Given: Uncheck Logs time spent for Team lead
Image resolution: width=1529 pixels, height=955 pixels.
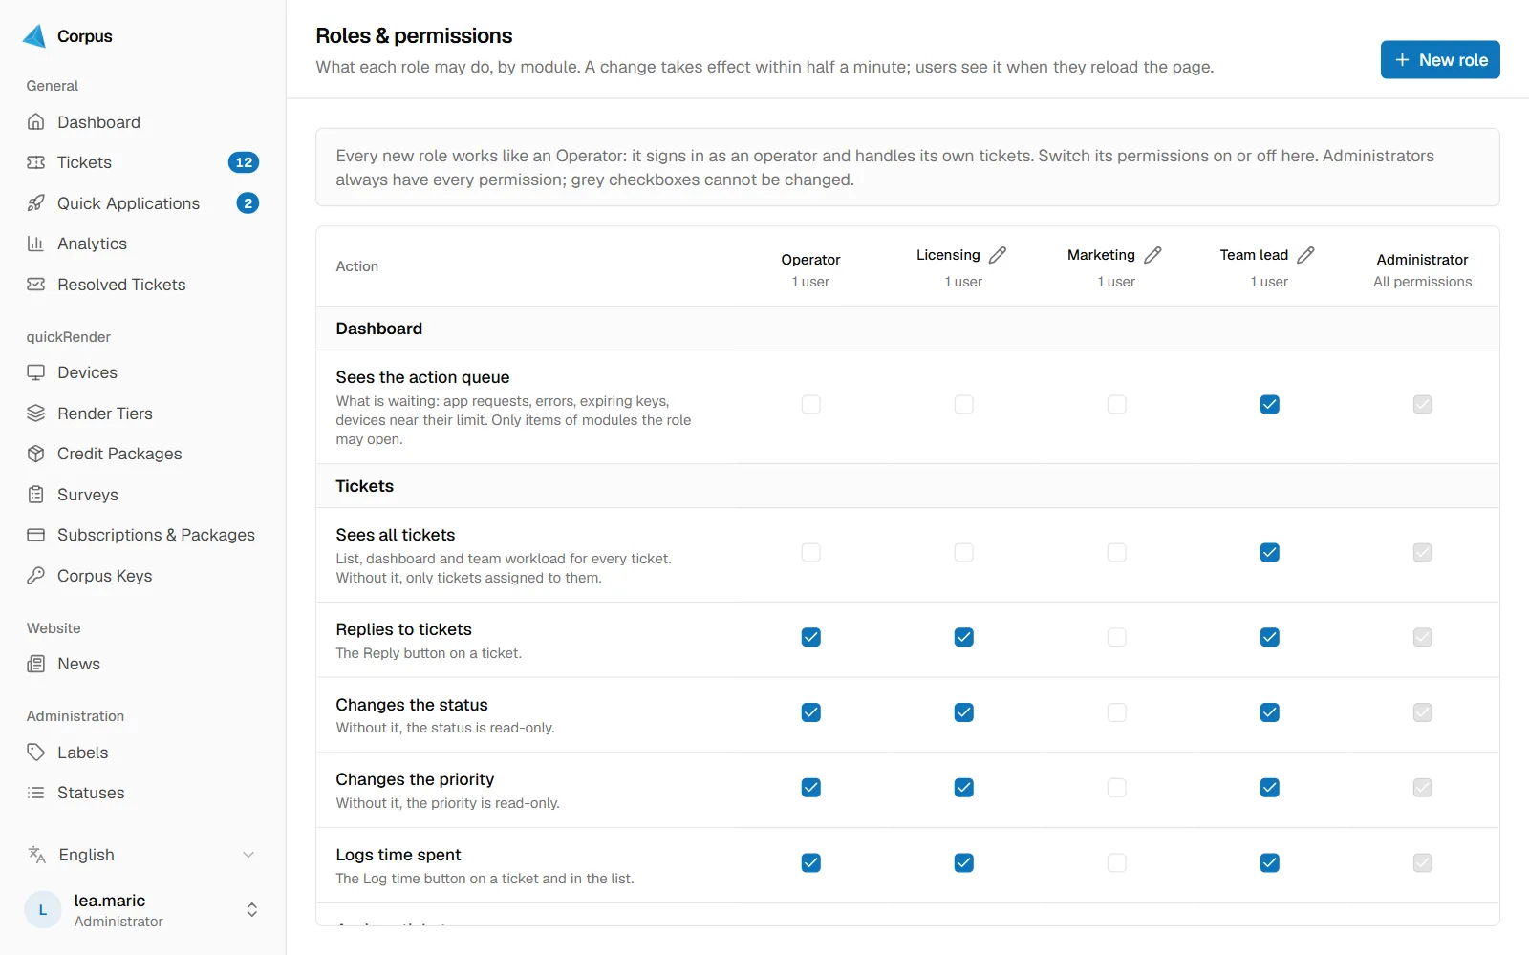Looking at the screenshot, I should coord(1270,863).
